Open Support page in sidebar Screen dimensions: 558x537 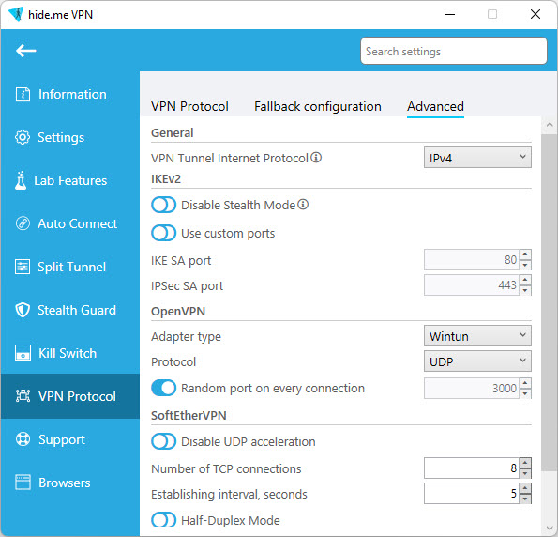click(x=70, y=439)
